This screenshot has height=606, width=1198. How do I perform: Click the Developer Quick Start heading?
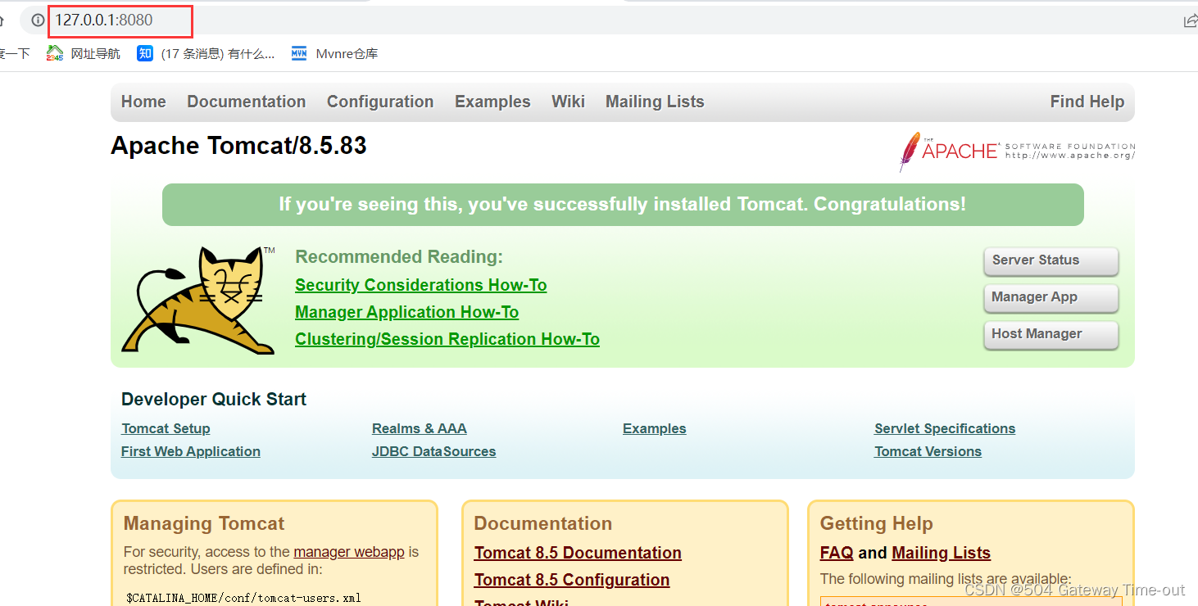(214, 400)
